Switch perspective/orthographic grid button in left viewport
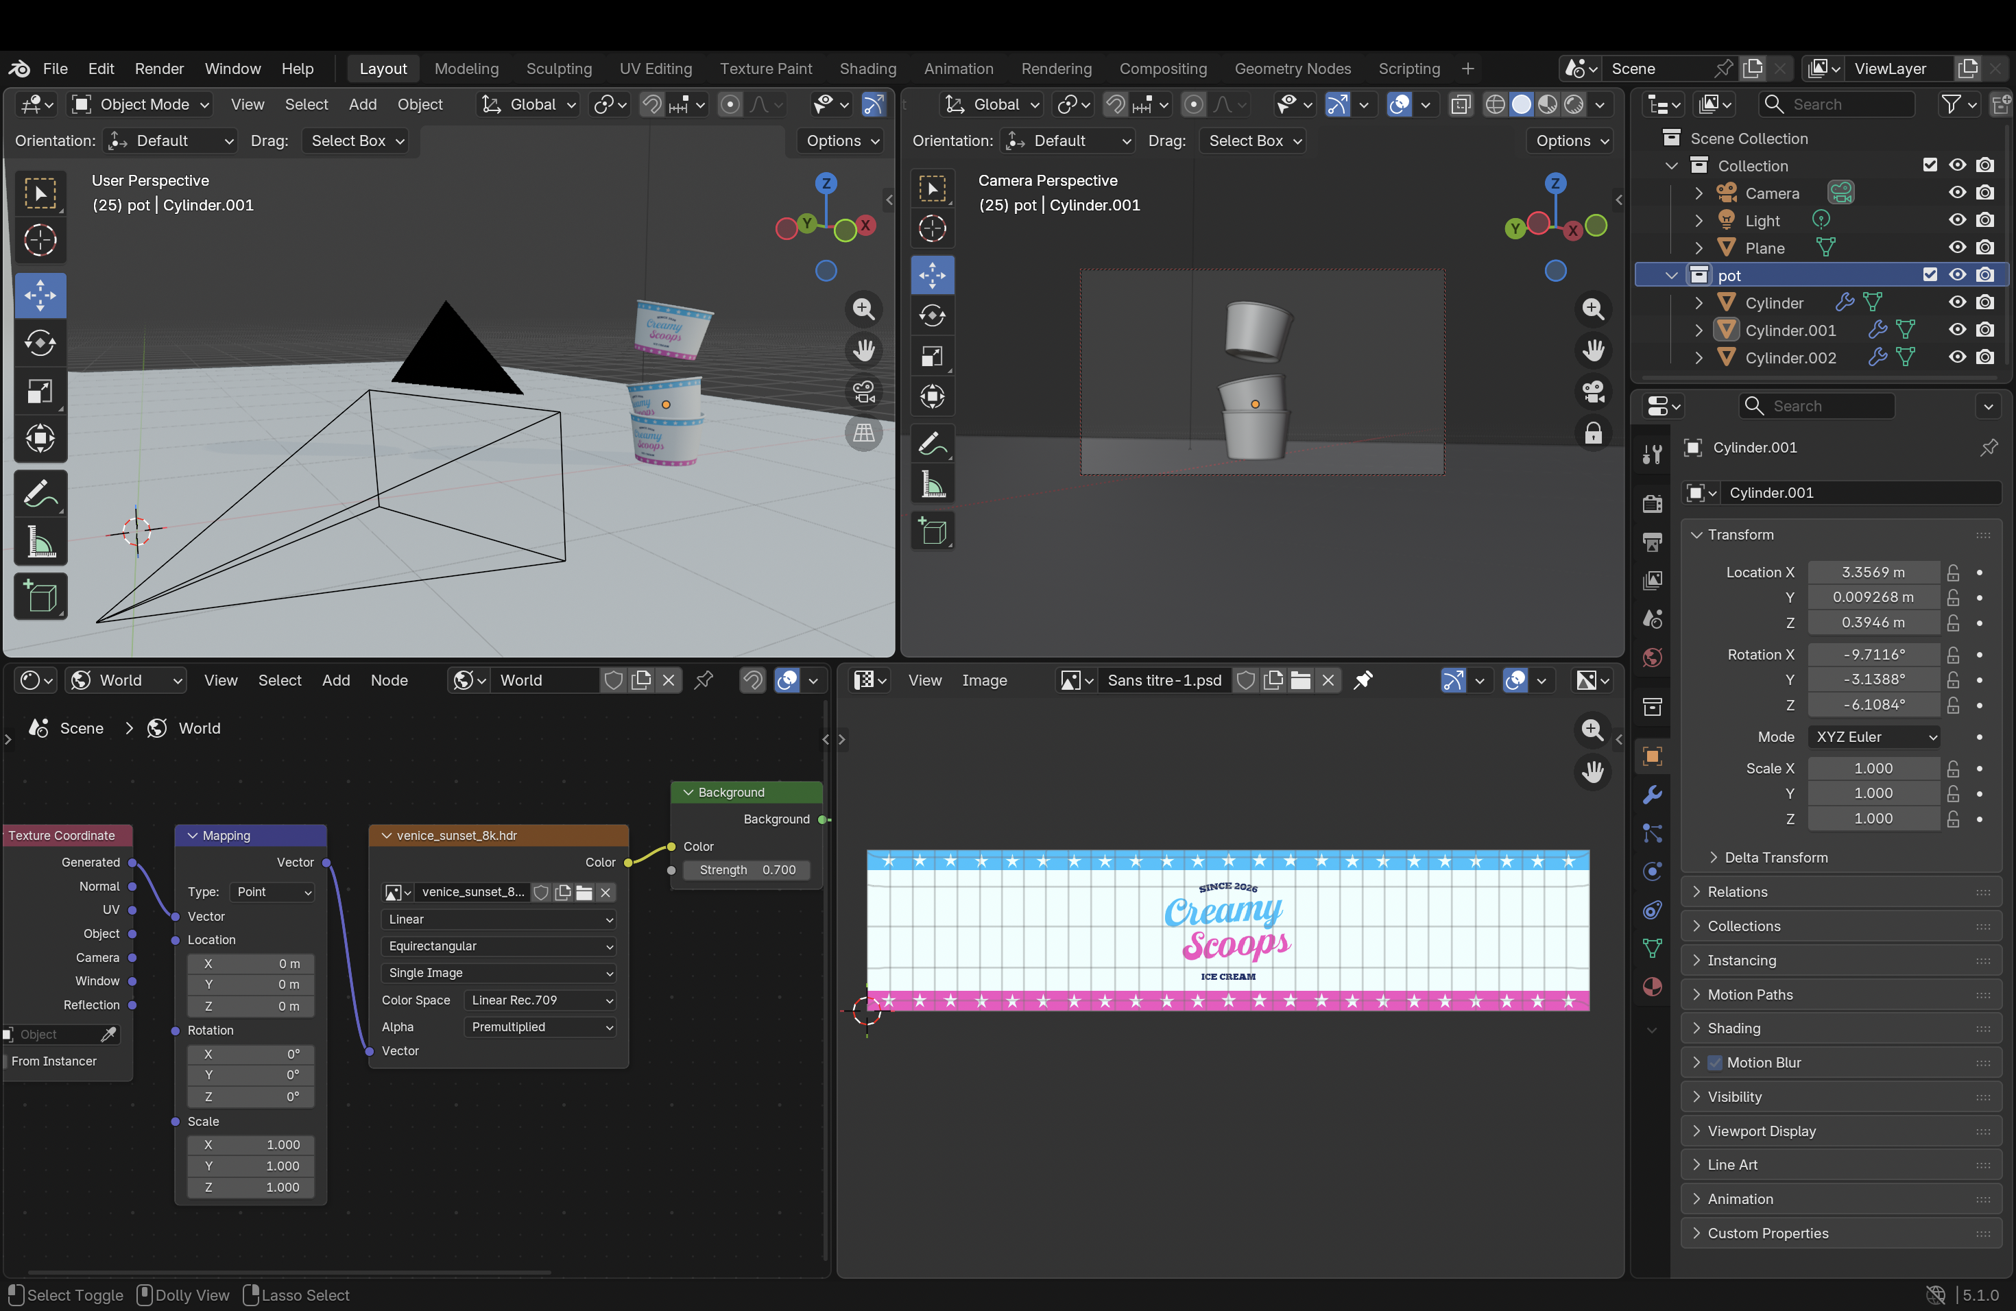 pos(863,433)
